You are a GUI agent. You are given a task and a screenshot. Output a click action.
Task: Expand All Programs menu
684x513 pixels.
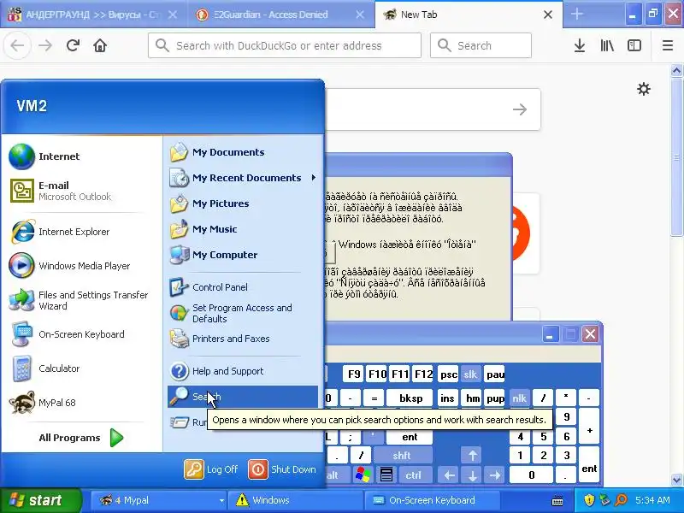pos(81,438)
